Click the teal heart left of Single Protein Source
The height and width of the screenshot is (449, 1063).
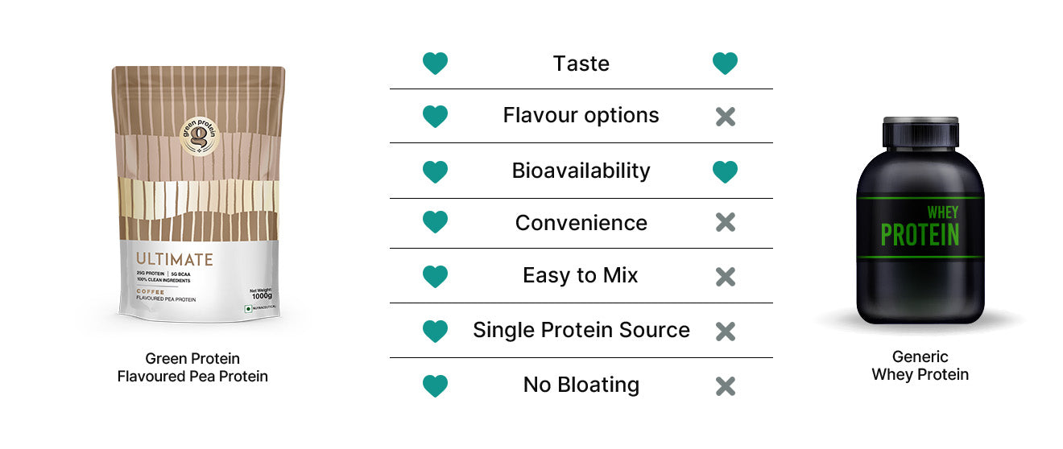435,331
